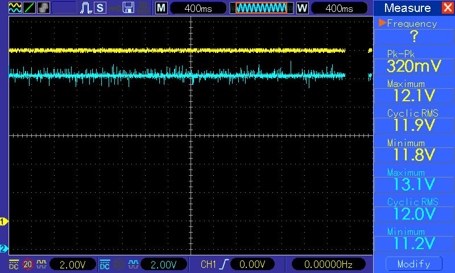Toggle the CH2 DC coupling indicator
The height and width of the screenshot is (273, 455).
(x=105, y=264)
